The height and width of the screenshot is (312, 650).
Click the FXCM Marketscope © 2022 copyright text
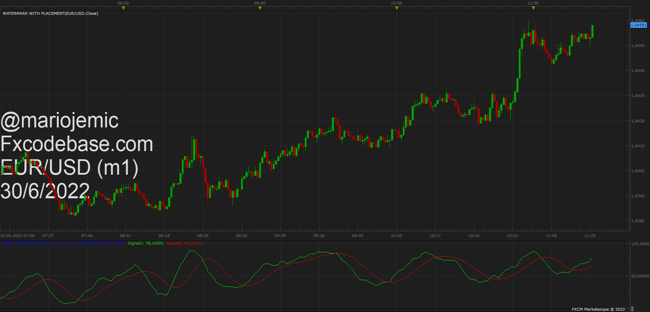598,309
